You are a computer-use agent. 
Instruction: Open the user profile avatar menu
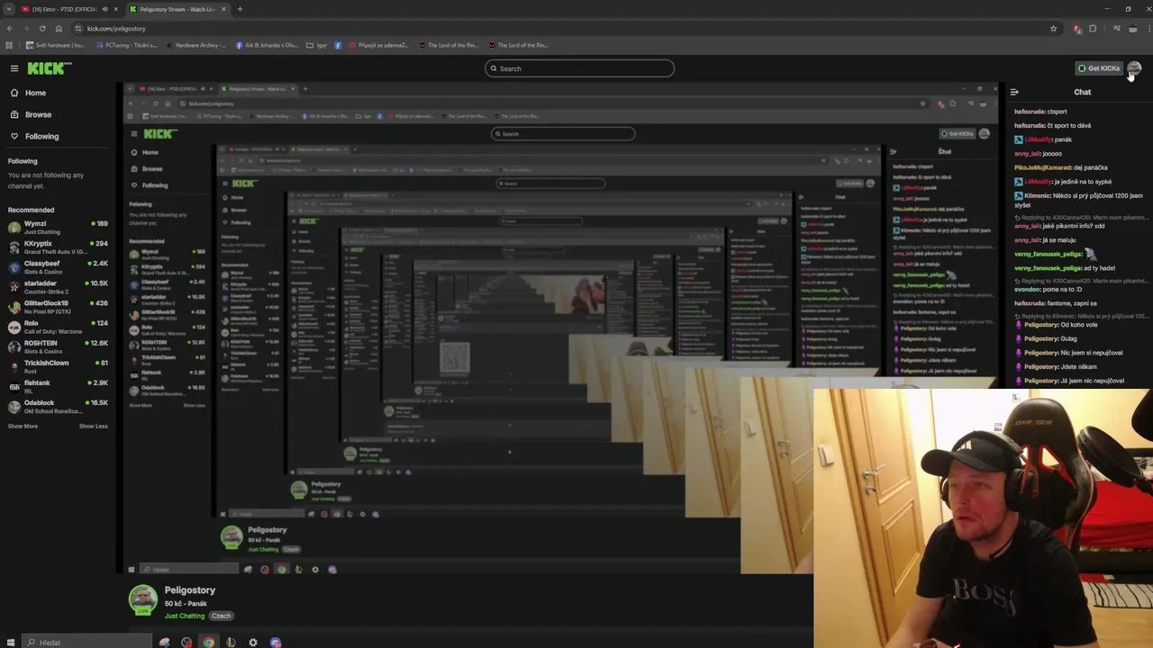click(1134, 68)
